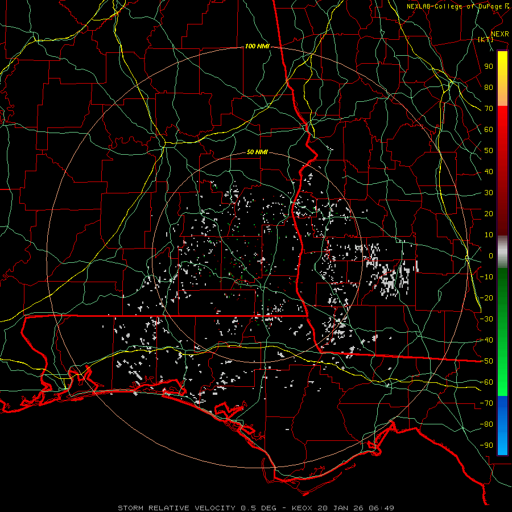Screen dimensions: 512x512
Task: Click the positive 70 scale label
Action: pos(489,109)
